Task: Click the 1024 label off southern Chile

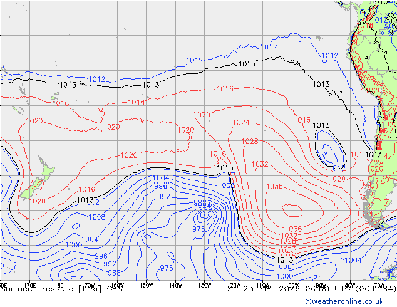Action: click(x=364, y=214)
